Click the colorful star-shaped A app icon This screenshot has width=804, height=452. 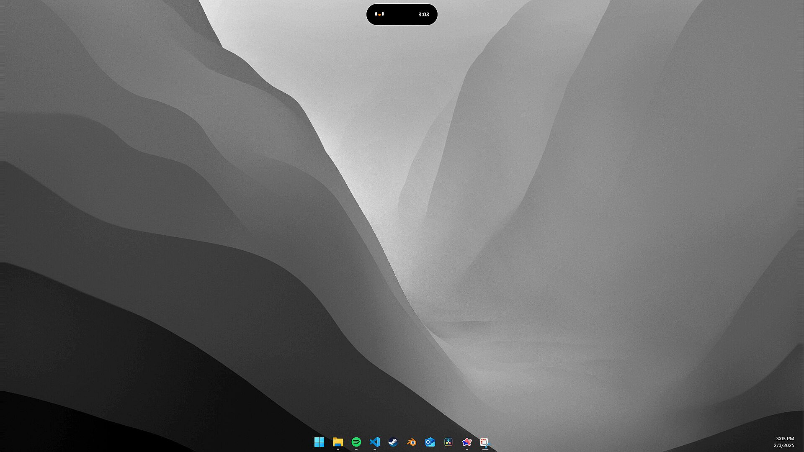[x=466, y=442]
